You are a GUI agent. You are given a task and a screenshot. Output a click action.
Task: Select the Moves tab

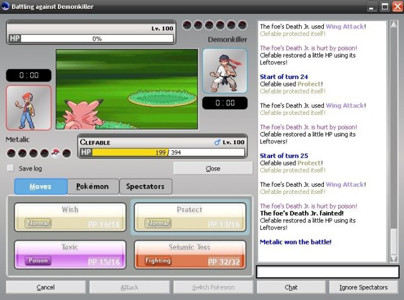point(40,186)
